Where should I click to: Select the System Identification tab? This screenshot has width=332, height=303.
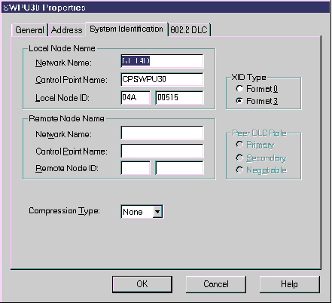tap(126, 29)
